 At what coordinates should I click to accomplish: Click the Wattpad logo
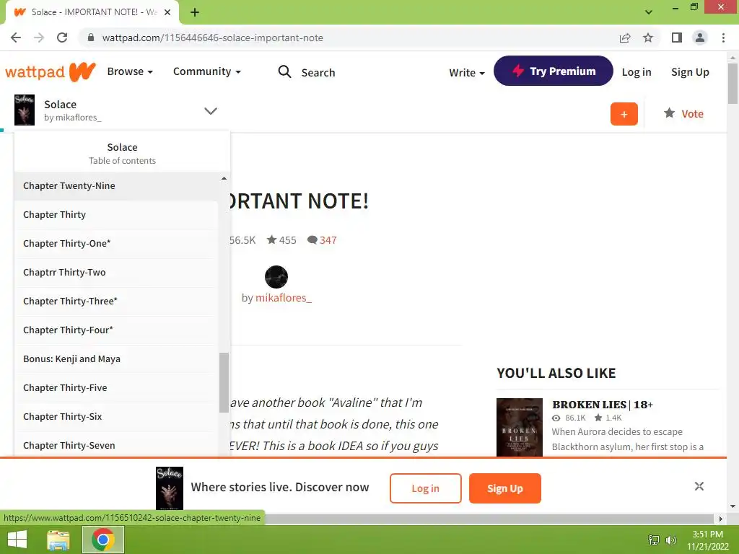point(51,72)
